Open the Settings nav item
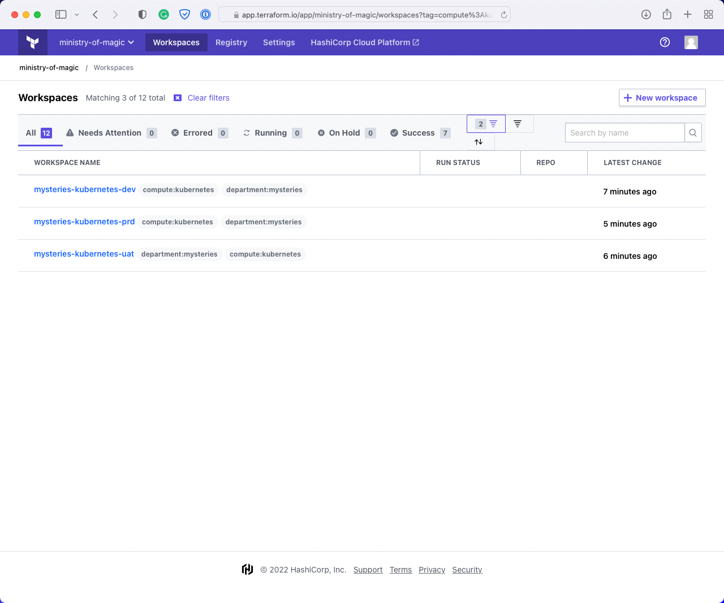724x603 pixels. click(x=279, y=42)
